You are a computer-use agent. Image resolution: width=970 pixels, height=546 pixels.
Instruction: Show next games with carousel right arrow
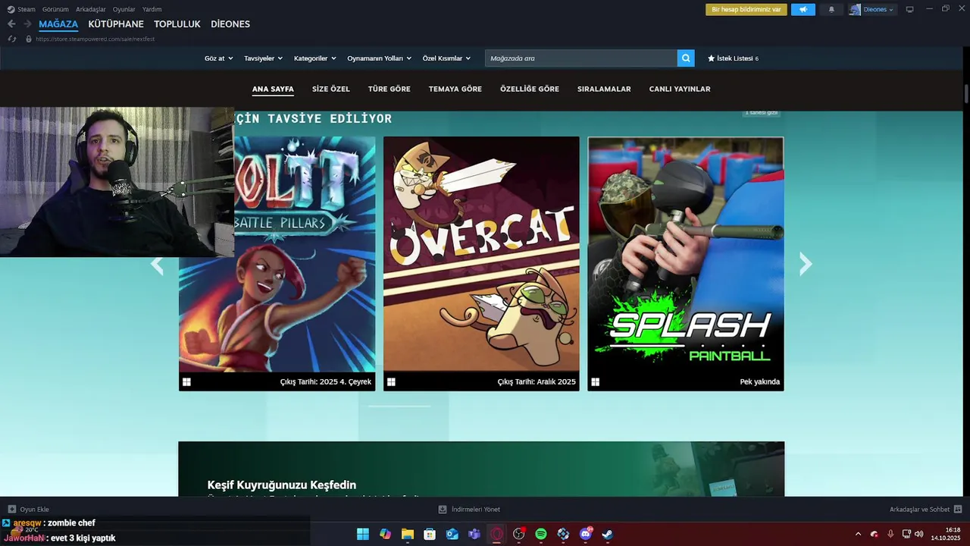coord(806,264)
